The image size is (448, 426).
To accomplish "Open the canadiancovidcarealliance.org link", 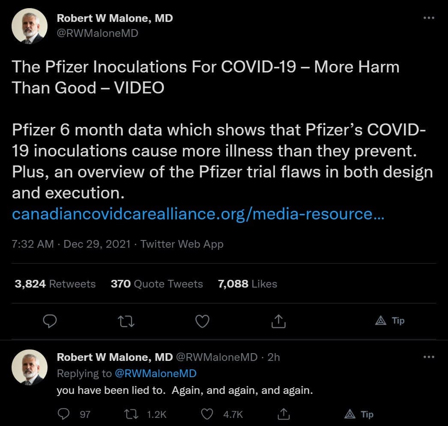I will pyautogui.click(x=198, y=213).
